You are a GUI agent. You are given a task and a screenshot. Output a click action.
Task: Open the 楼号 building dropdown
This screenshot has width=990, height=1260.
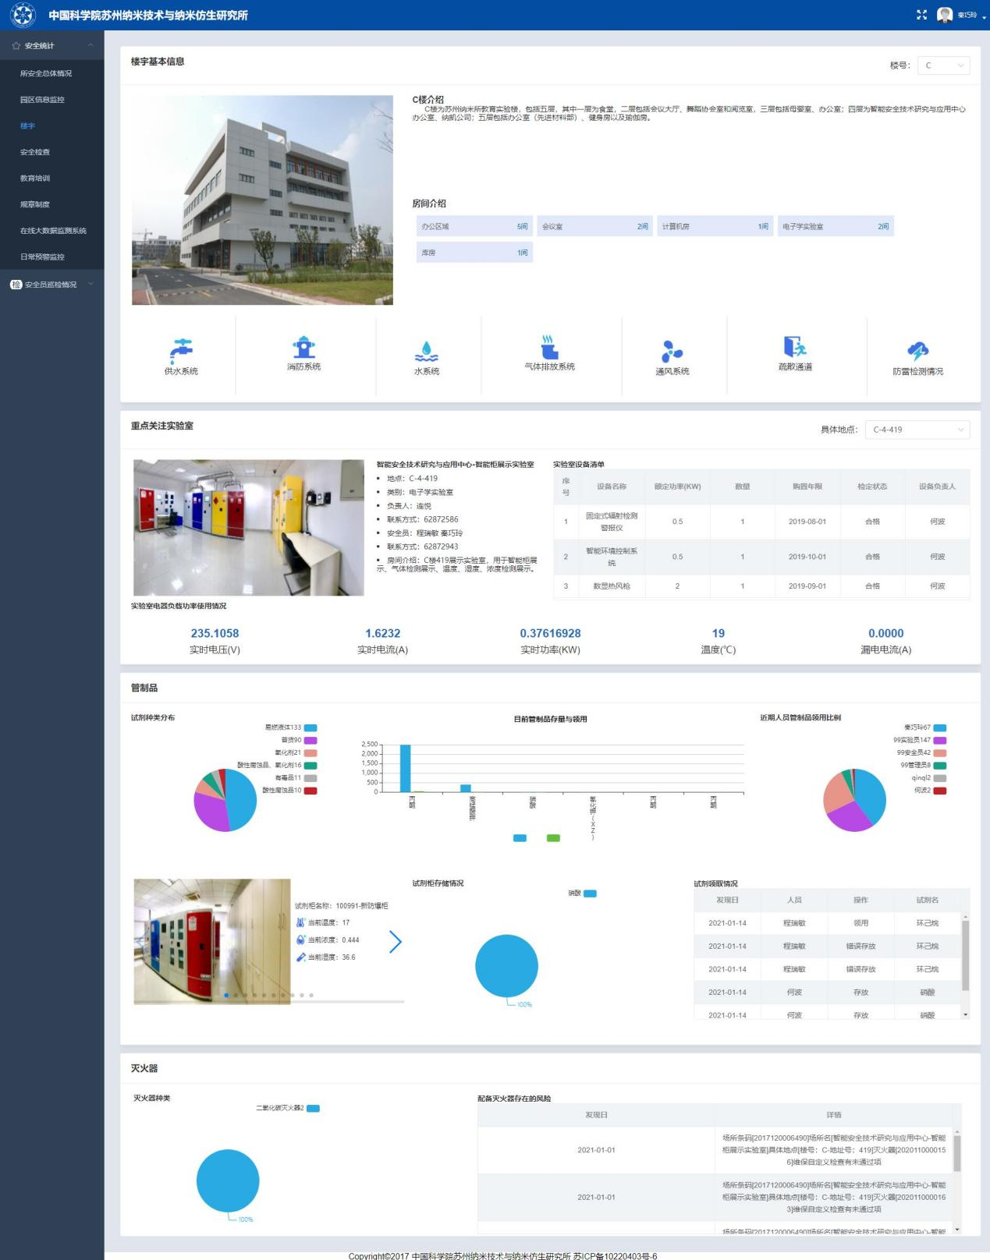pos(943,65)
